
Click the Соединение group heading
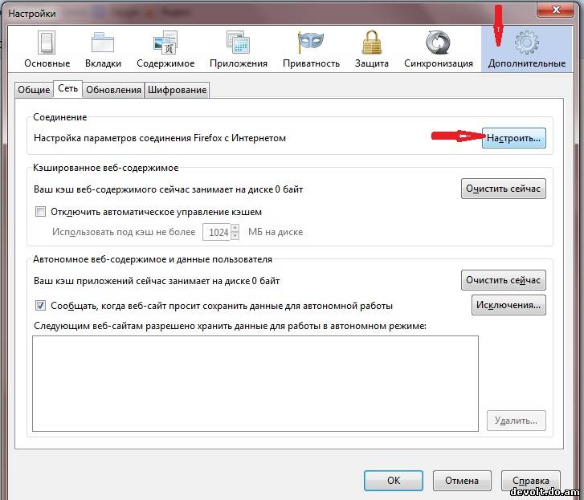pyautogui.click(x=60, y=117)
